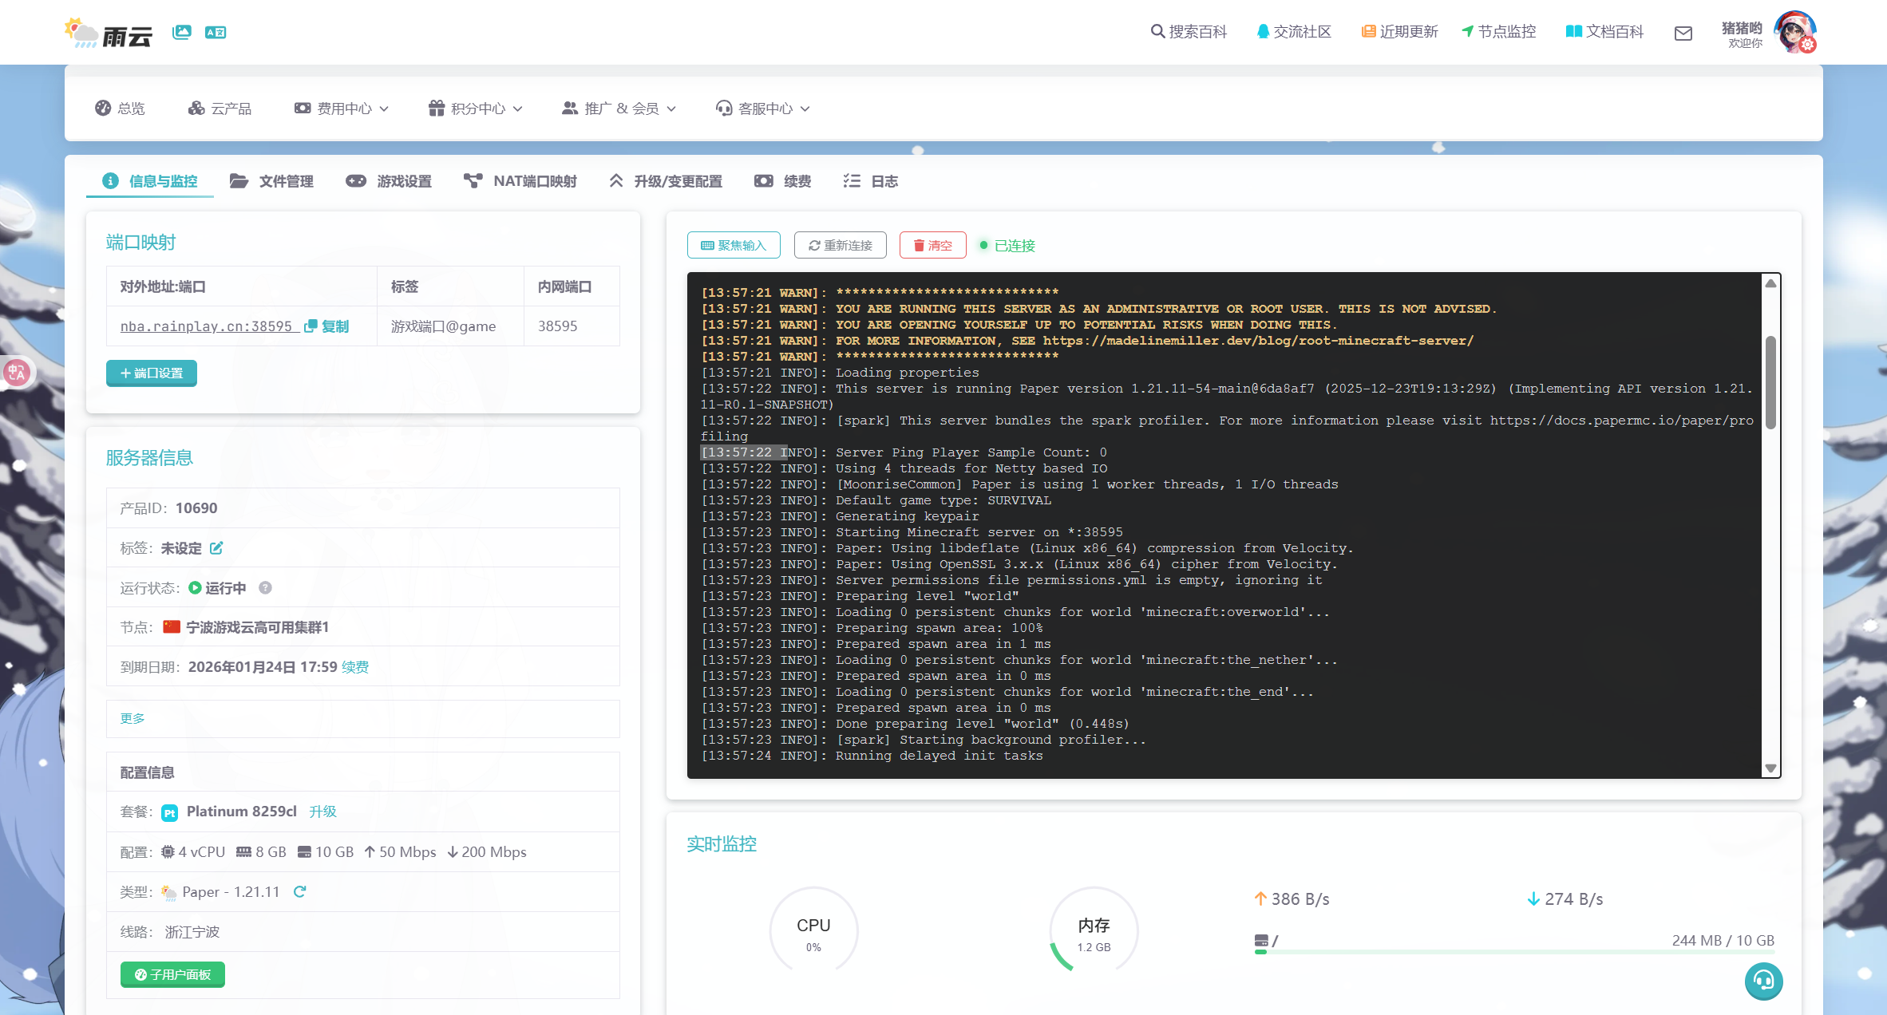Image resolution: width=1887 pixels, height=1015 pixels.
Task: Click the disk usage progress bar
Action: click(x=1513, y=951)
